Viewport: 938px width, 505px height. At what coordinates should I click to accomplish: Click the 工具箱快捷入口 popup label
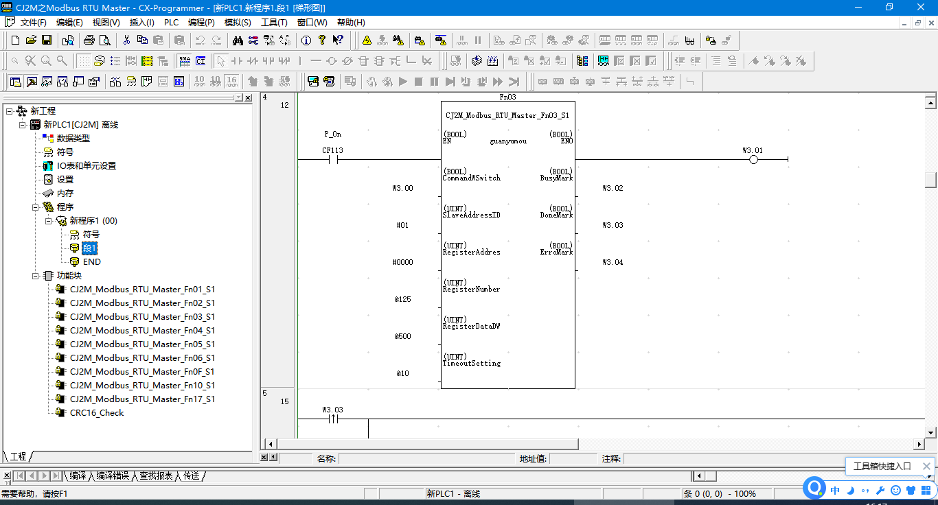pyautogui.click(x=882, y=467)
